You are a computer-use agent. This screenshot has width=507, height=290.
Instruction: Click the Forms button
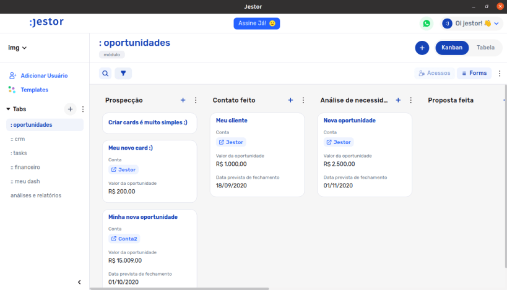[x=474, y=74]
